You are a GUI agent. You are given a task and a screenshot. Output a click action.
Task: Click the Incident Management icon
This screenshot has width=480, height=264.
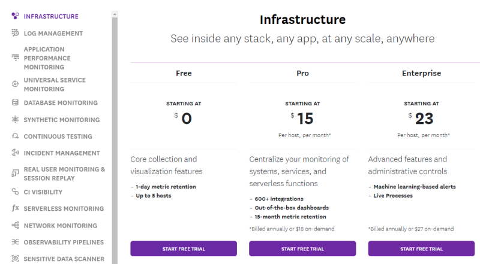point(15,153)
